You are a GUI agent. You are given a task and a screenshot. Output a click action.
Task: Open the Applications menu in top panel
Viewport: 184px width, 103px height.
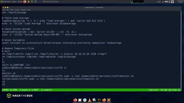tap(6, 2)
